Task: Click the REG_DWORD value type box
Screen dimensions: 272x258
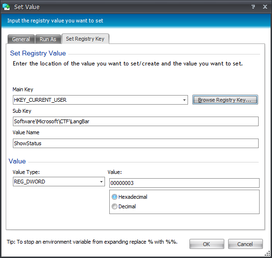Action: point(59,182)
